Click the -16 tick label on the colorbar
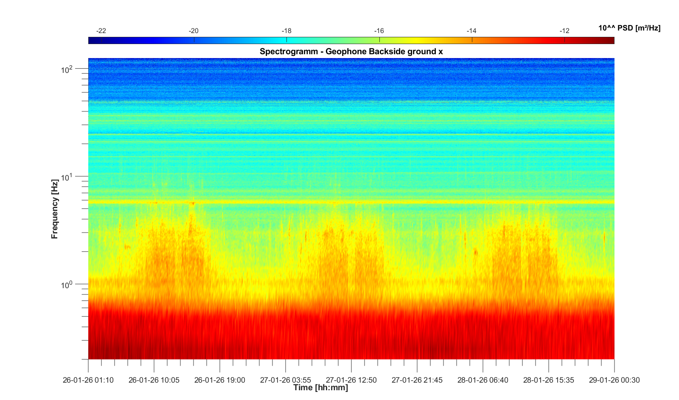 379,31
